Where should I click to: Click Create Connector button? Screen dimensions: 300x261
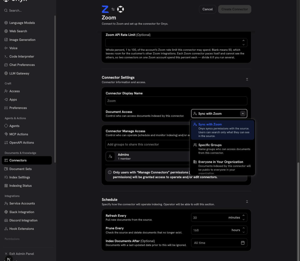coord(235,9)
